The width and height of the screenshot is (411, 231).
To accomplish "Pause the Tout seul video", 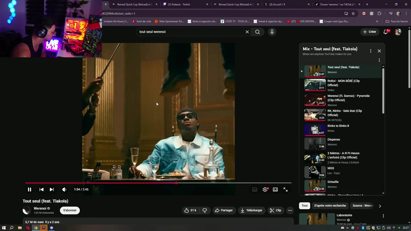I will pos(29,190).
